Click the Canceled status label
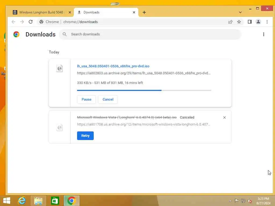Screen dimensions: 275x206 (187, 117)
